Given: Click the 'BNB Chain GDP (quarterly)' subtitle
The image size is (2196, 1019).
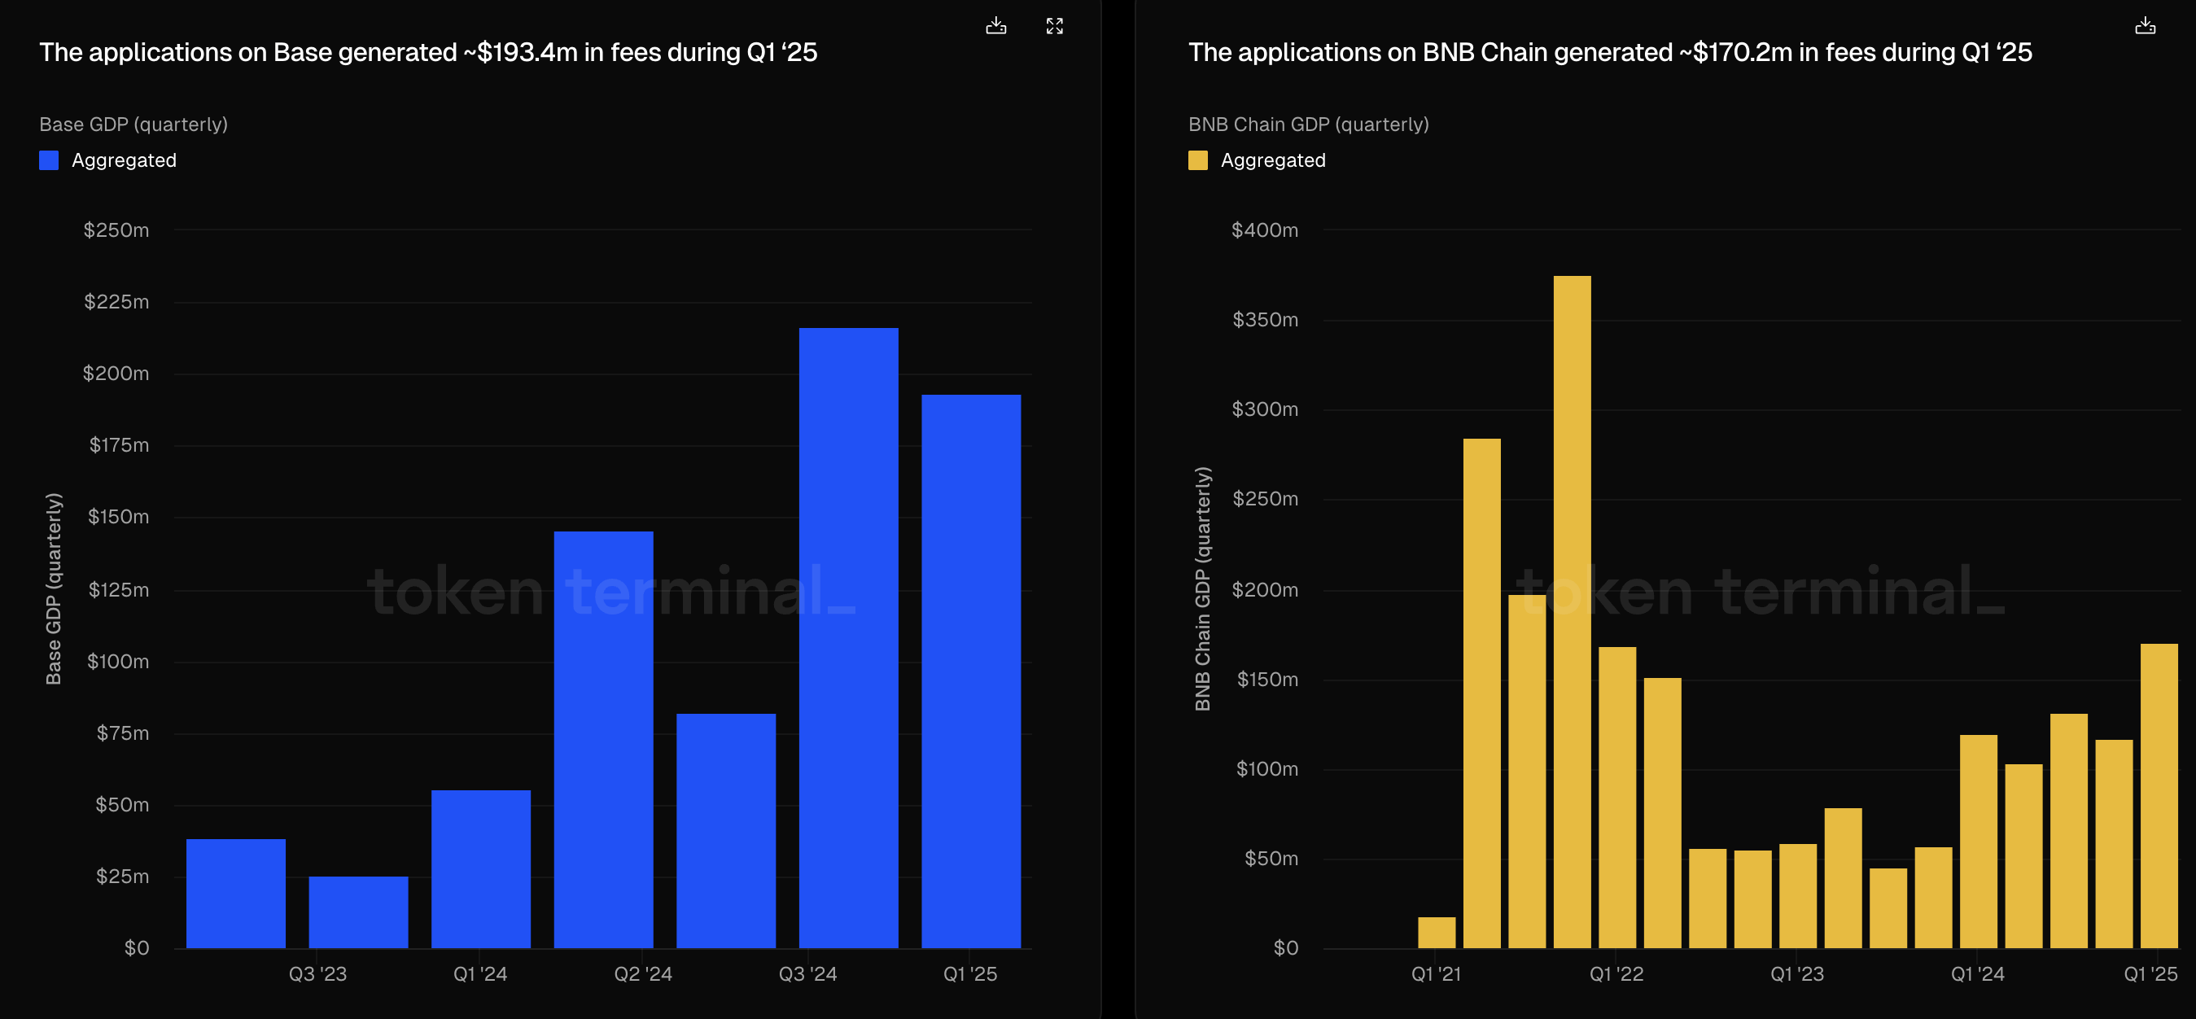Looking at the screenshot, I should (1309, 125).
